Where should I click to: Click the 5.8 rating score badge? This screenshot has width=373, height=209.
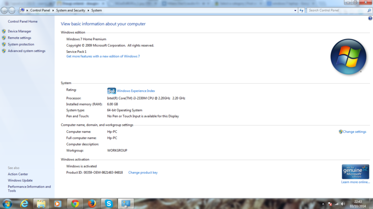(111, 91)
